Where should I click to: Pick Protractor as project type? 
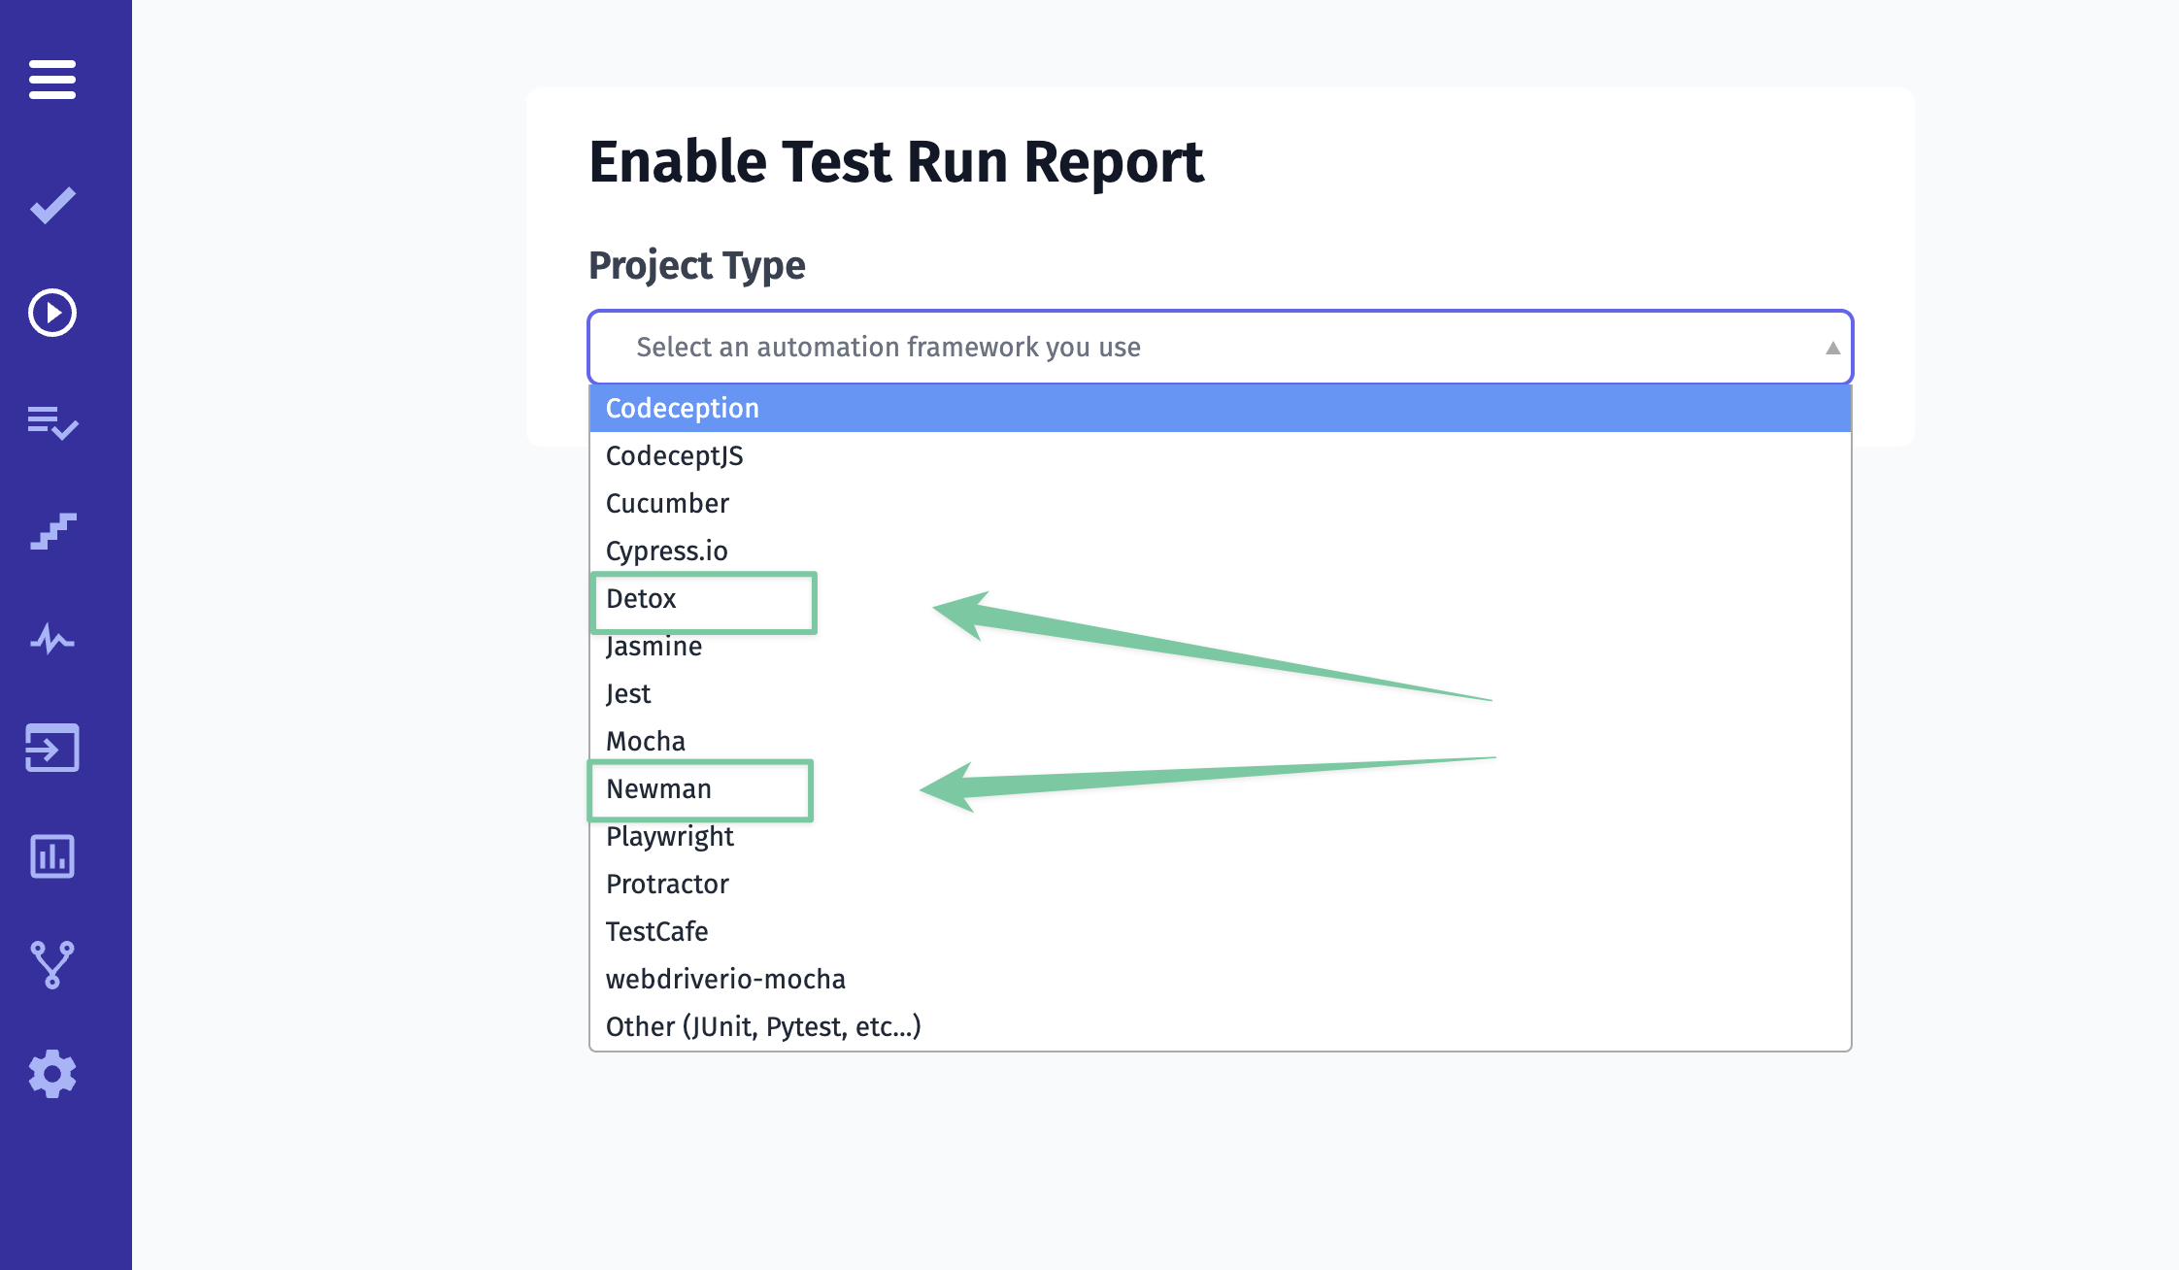pos(1221,884)
